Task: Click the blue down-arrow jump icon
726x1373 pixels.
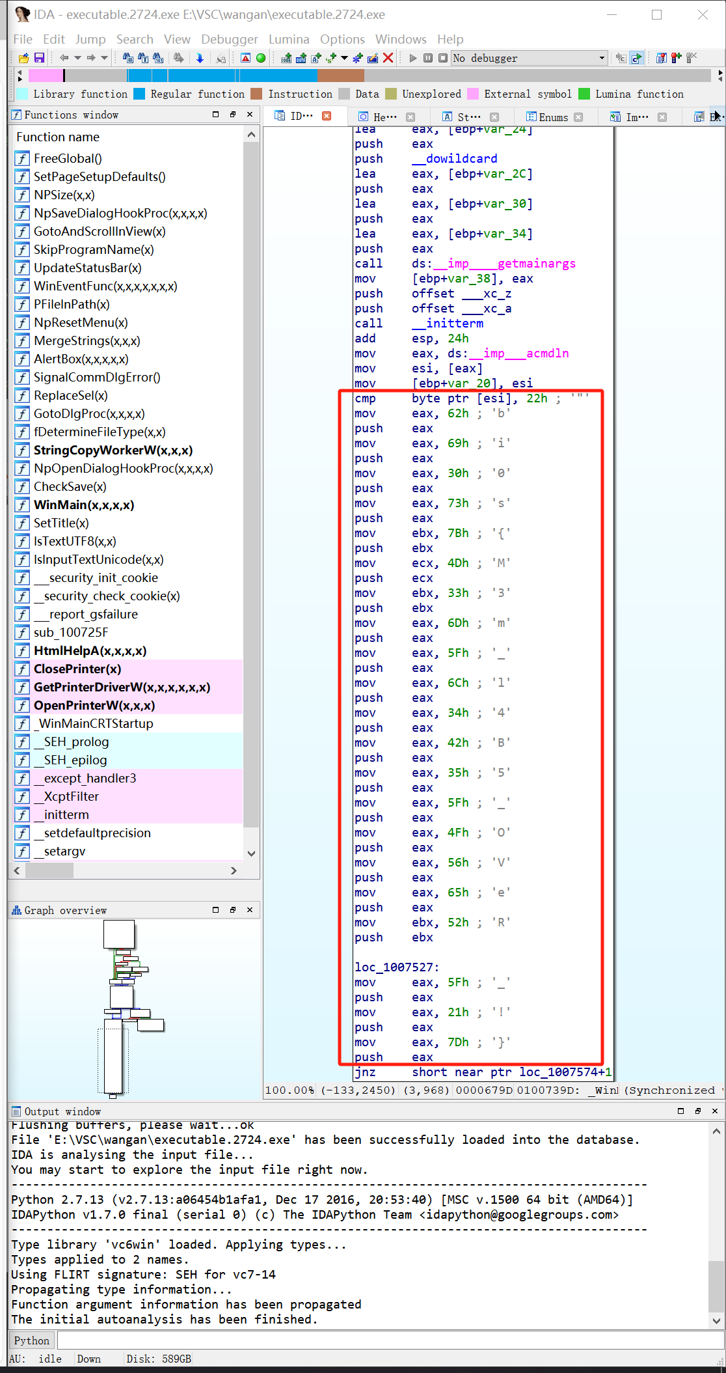Action: 200,58
